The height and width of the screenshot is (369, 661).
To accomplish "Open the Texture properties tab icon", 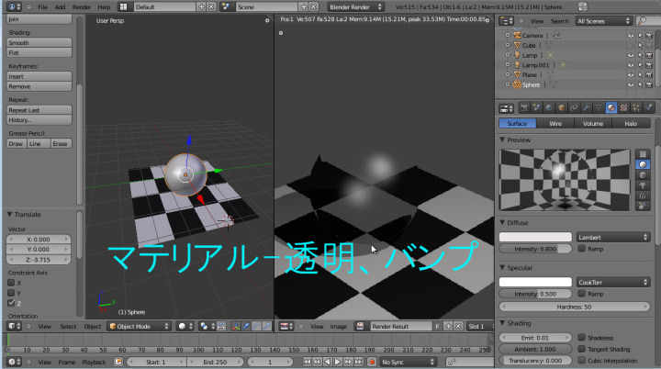I will (x=622, y=107).
